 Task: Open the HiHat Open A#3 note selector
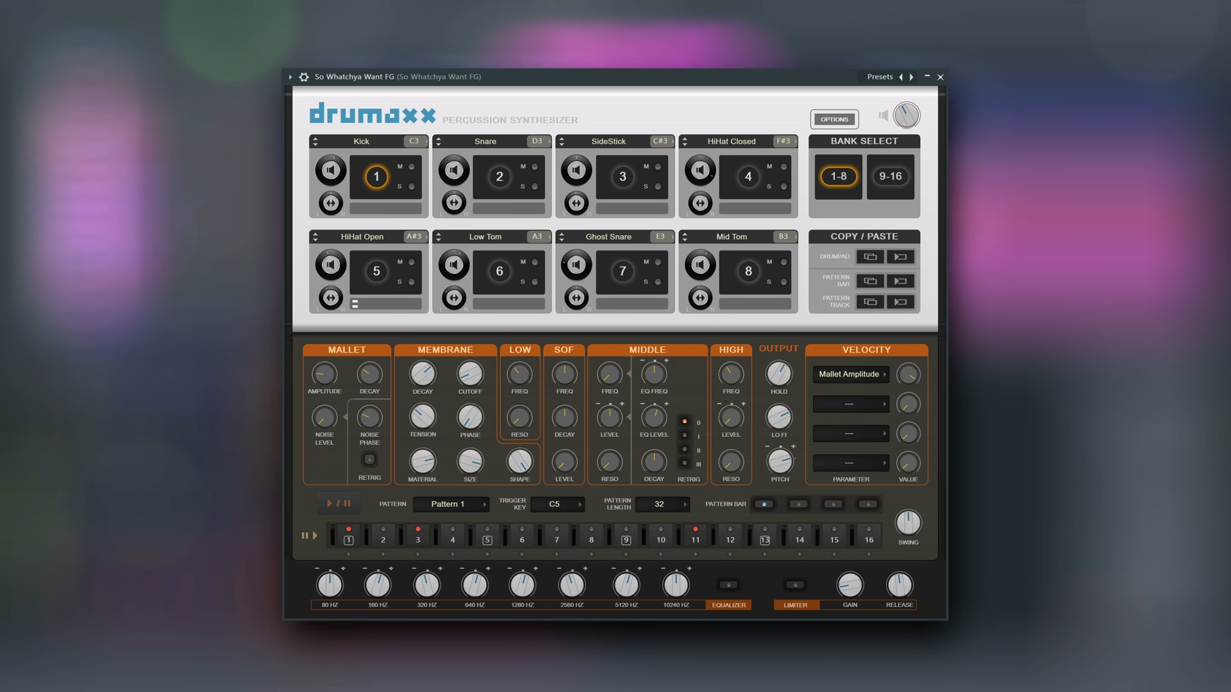(x=415, y=236)
